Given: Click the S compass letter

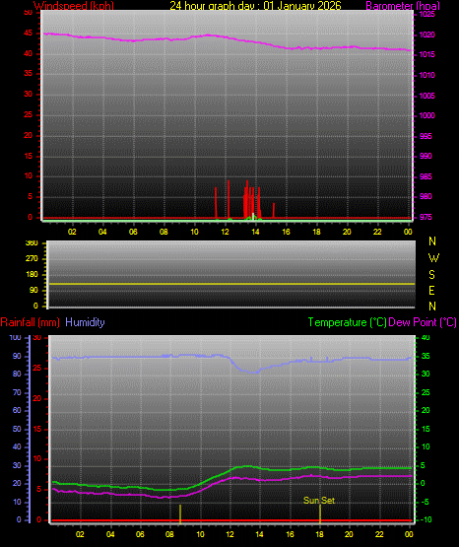Looking at the screenshot, I should point(431,275).
